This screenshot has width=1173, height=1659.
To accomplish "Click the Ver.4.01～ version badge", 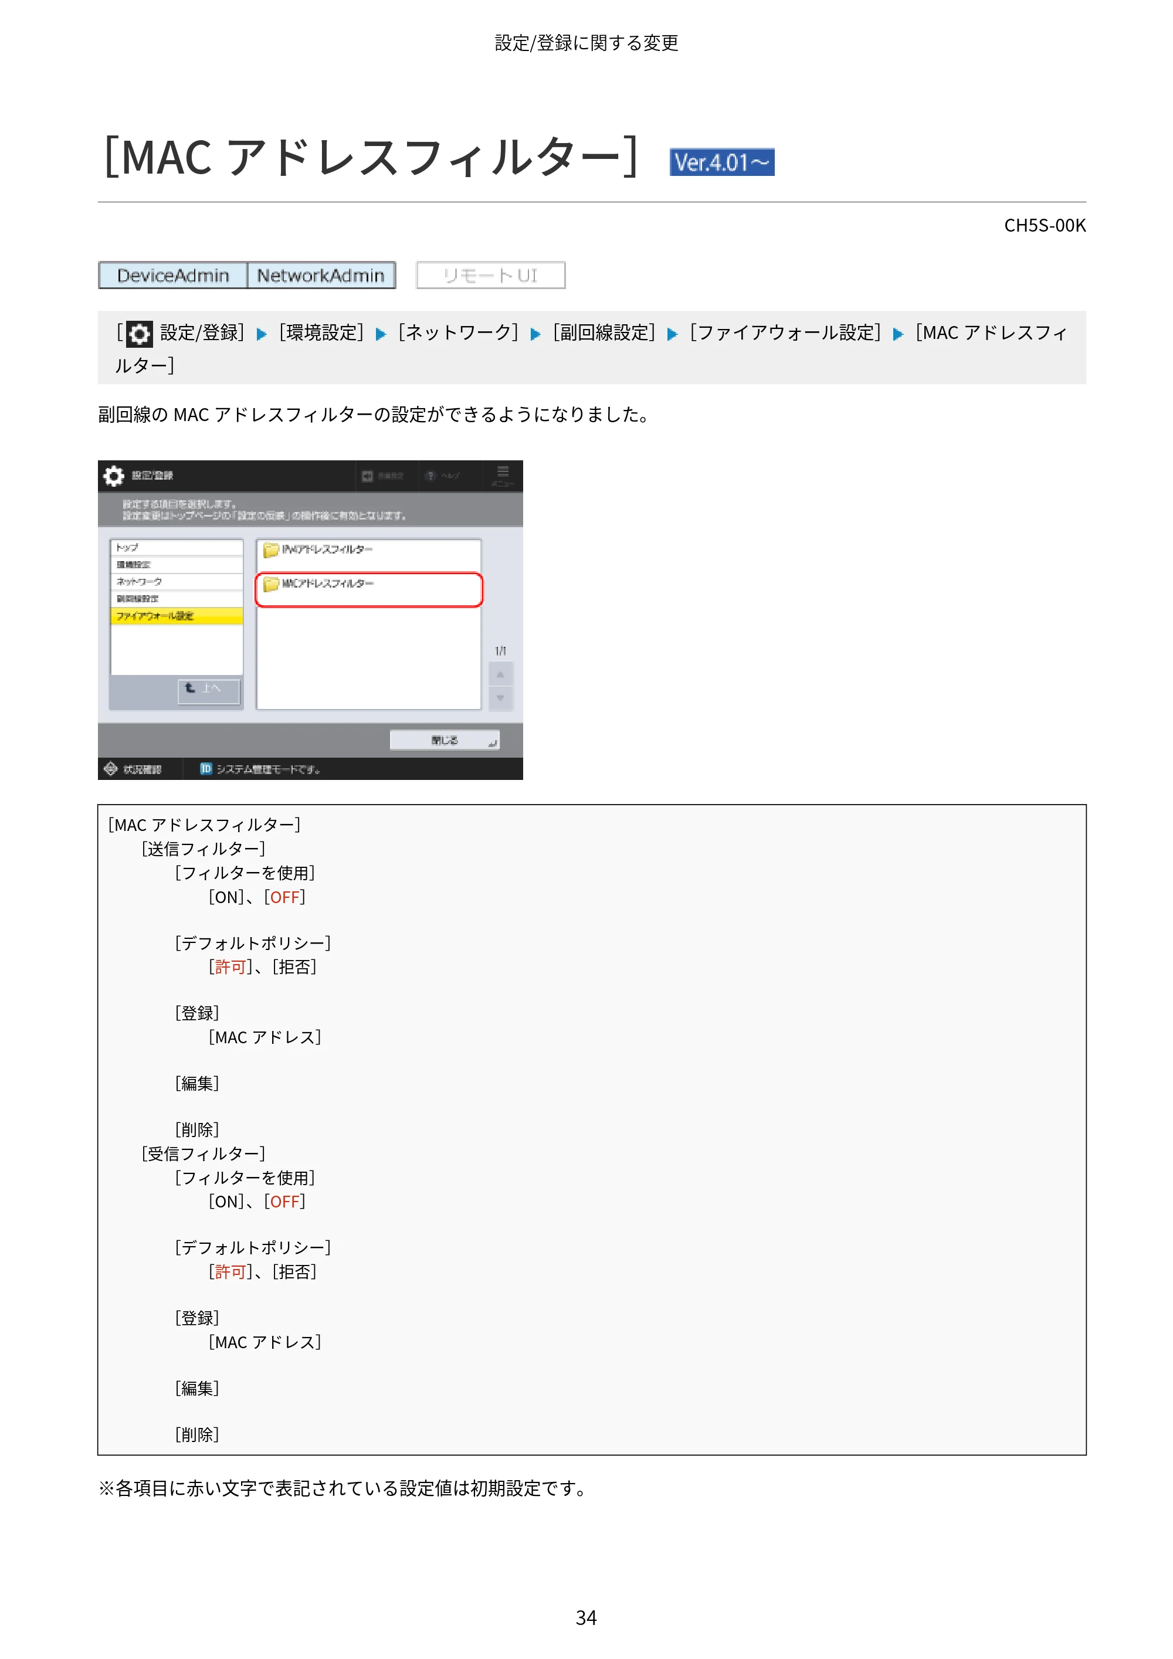I will pyautogui.click(x=722, y=162).
